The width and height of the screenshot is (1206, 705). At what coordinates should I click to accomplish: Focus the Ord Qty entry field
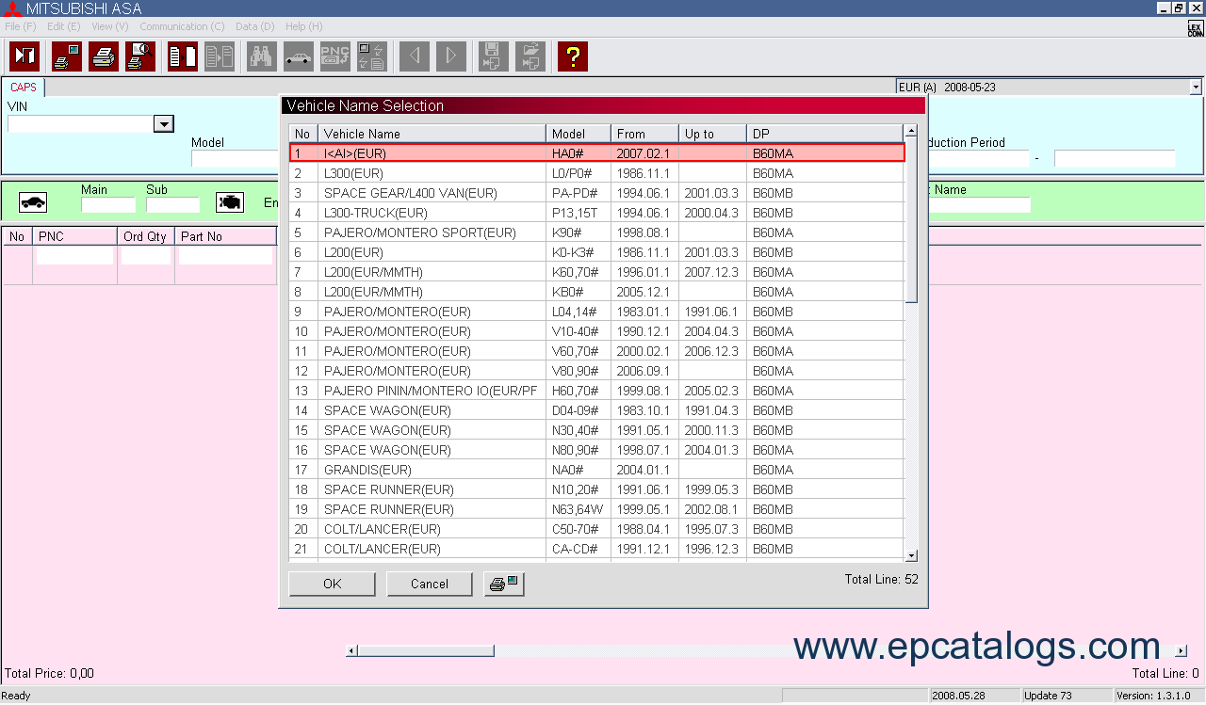point(146,256)
